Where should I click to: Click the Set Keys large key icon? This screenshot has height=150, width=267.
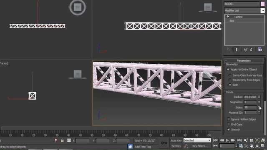click(x=164, y=143)
